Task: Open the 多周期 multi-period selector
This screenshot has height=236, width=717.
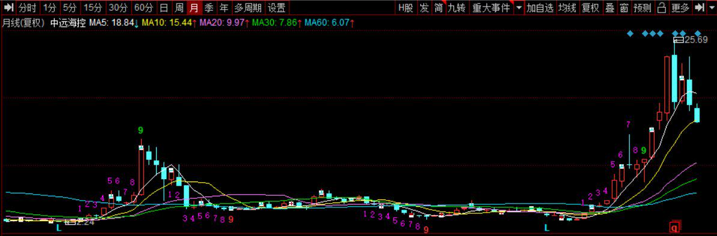Action: pos(248,8)
